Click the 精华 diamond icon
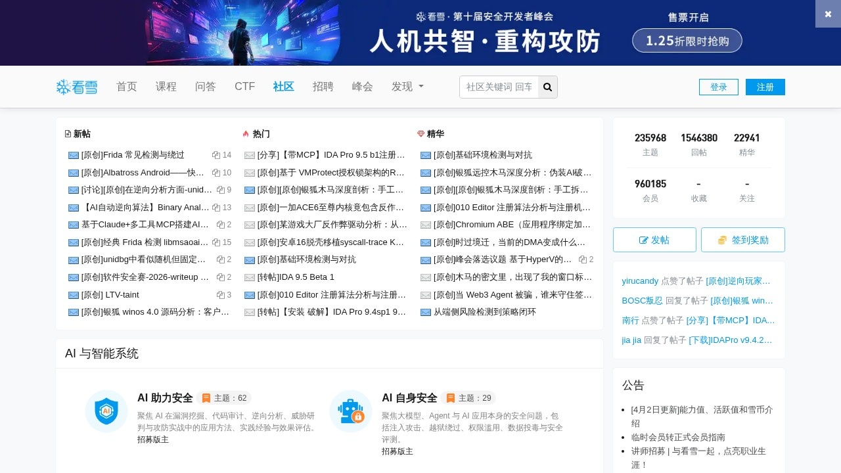The image size is (841, 473). point(421,134)
